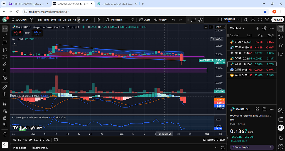Activate the Magnet mode tool
This screenshot has height=151, width=285.
[x=5, y=104]
